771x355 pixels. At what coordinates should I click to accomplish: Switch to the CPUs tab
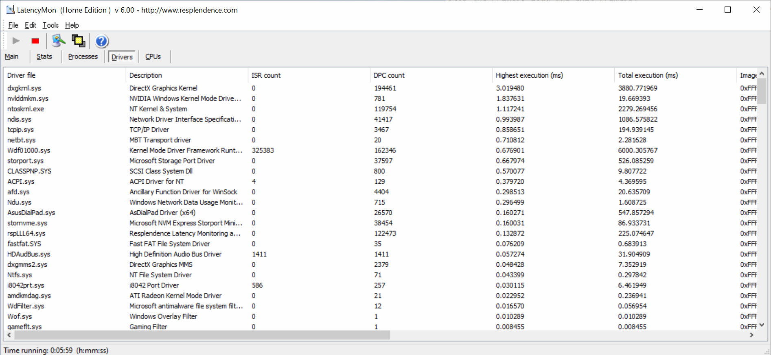pos(153,57)
